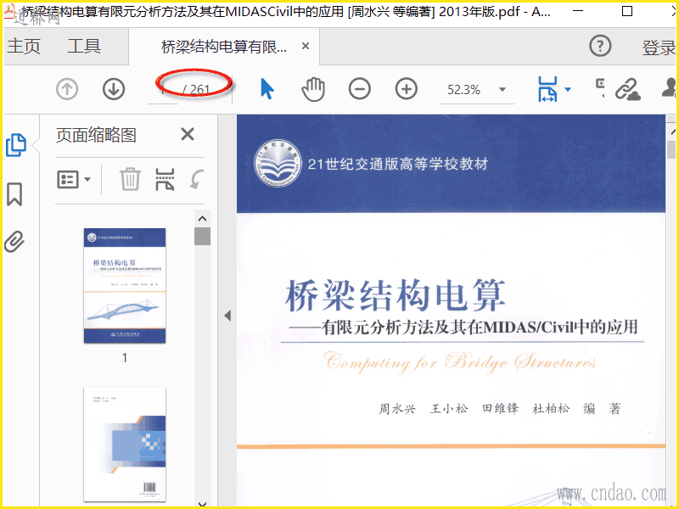Go to the next page with down arrow
Viewport: 679px width, 509px height.
(x=114, y=89)
